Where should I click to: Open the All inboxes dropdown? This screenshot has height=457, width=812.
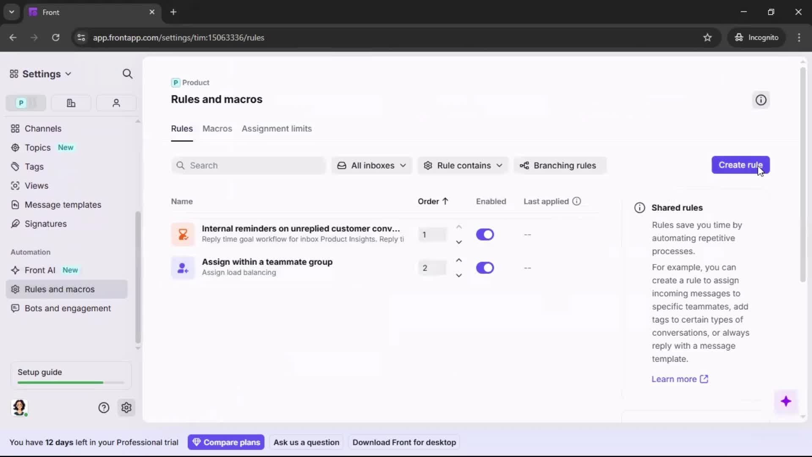point(371,165)
